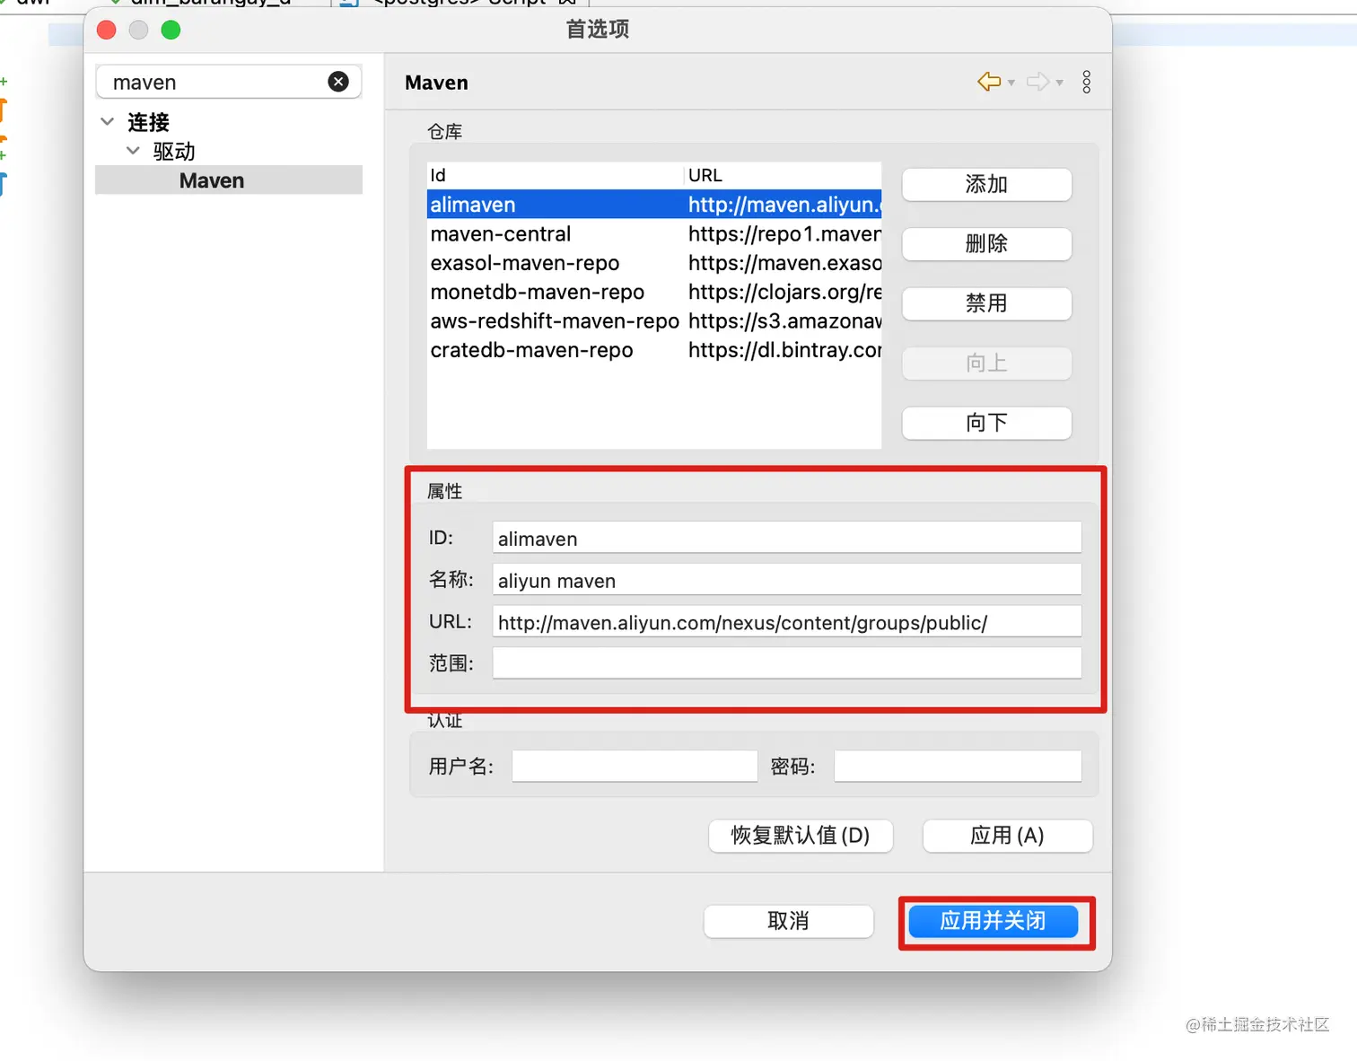Click the 禁用 button to disable the repository

(986, 303)
